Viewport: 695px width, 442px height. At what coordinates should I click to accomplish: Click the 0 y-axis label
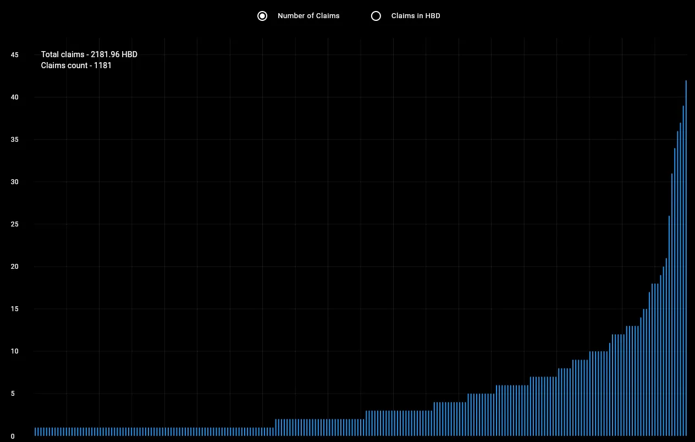tap(13, 437)
